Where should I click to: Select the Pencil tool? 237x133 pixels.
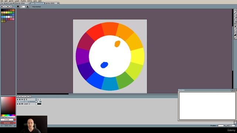[235, 13]
